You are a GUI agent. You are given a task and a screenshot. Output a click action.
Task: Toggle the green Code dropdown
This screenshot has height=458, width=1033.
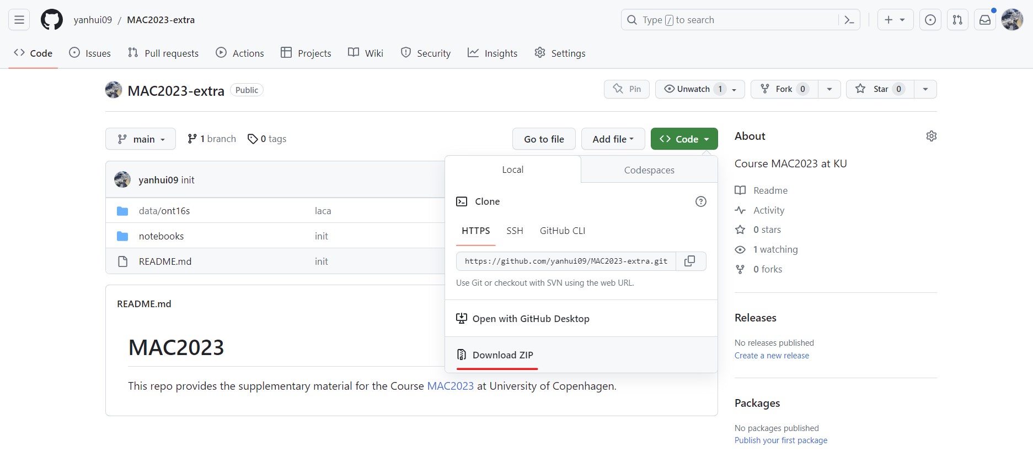(684, 139)
